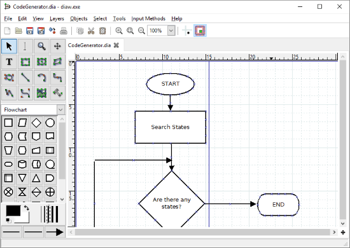This screenshot has width=350, height=248.
Task: Click the horizontal scrollbar below the canvas
Action: (x=202, y=232)
